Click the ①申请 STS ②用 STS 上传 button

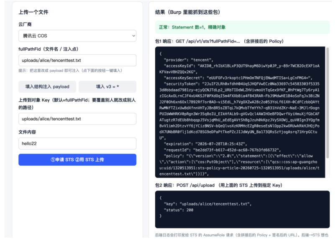pos(77,160)
